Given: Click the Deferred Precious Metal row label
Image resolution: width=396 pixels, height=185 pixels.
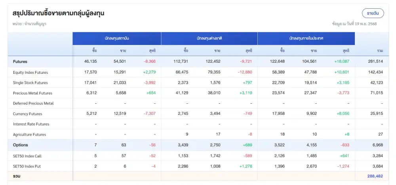Looking at the screenshot, I should [x=33, y=103].
